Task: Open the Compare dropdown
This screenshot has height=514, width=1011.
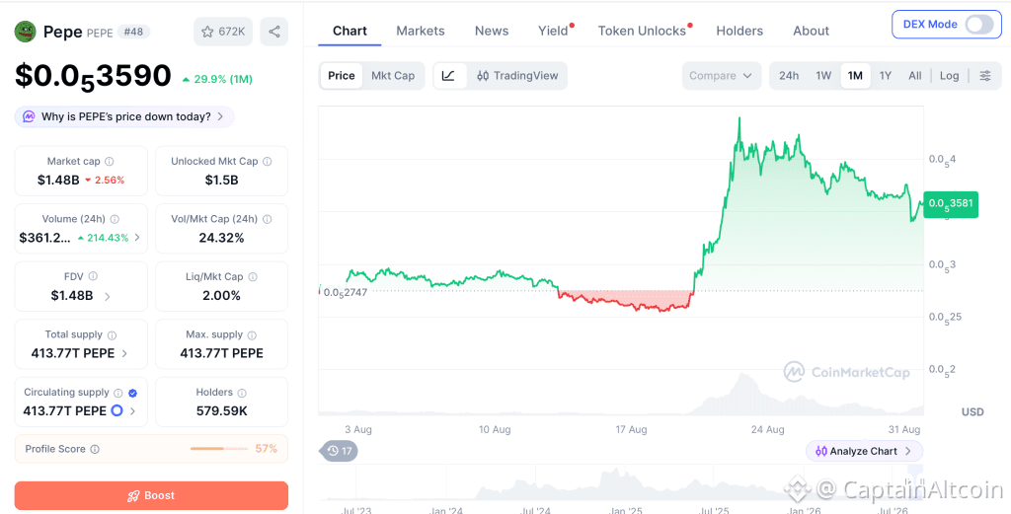Action: [x=721, y=76]
